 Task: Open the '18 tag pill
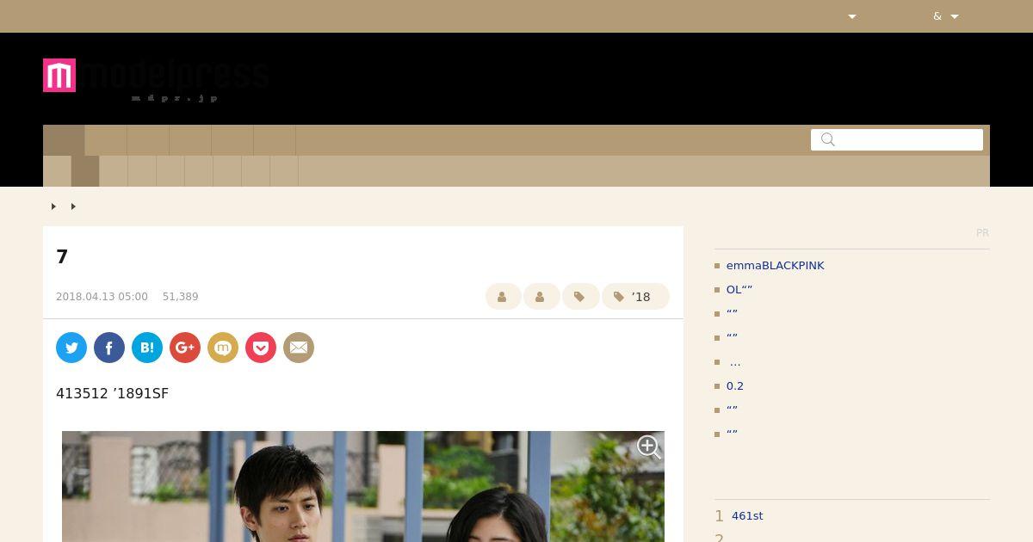tap(635, 297)
